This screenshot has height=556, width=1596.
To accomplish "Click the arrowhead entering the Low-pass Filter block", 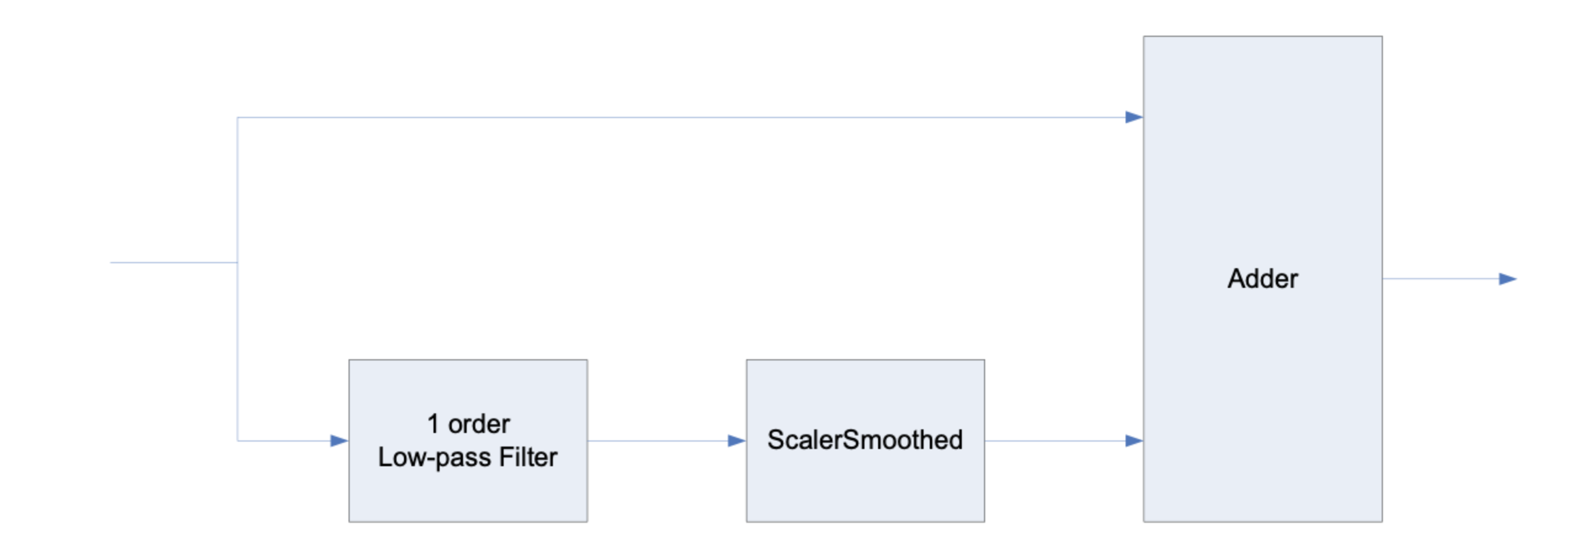I will coord(339,441).
